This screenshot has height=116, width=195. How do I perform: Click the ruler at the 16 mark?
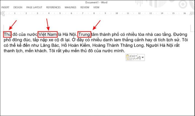[x=185, y=13]
